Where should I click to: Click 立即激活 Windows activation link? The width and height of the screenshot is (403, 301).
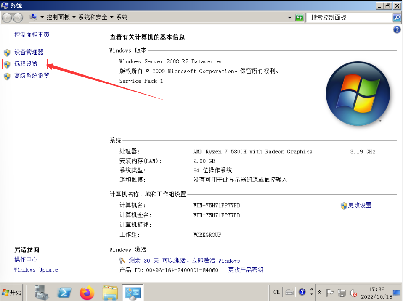click(x=216, y=261)
